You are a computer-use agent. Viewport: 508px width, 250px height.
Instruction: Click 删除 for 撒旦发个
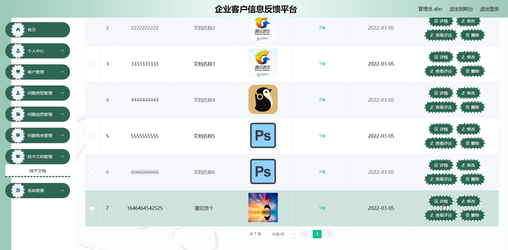(472, 215)
